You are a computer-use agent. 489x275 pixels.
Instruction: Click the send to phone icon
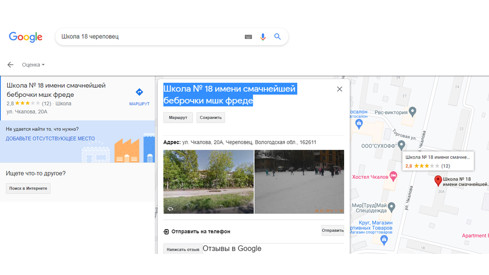(166, 232)
